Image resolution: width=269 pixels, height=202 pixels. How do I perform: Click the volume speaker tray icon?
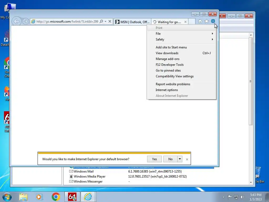pyautogui.click(x=242, y=197)
